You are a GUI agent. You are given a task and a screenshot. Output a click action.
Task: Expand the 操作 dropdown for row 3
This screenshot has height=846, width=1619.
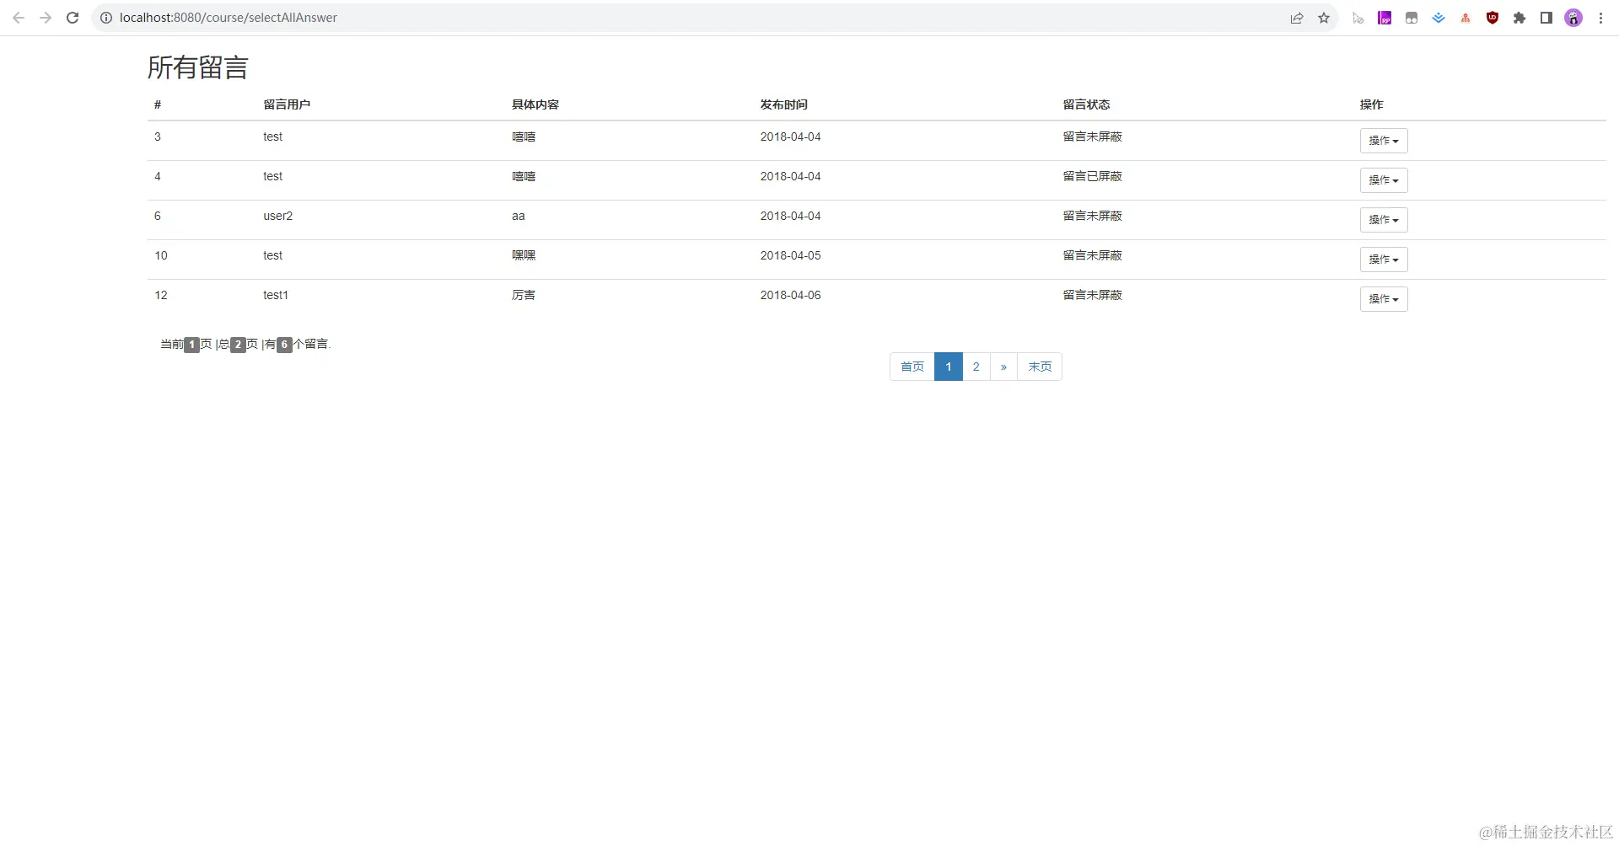pos(1384,141)
